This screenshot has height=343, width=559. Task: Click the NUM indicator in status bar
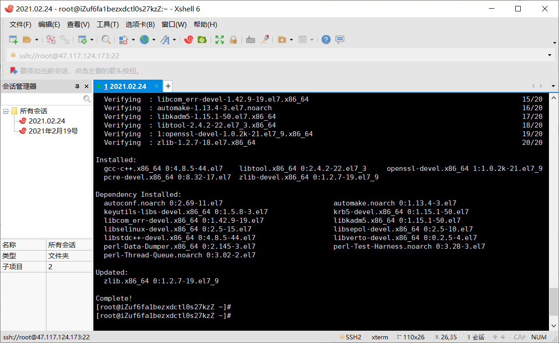[x=539, y=337]
